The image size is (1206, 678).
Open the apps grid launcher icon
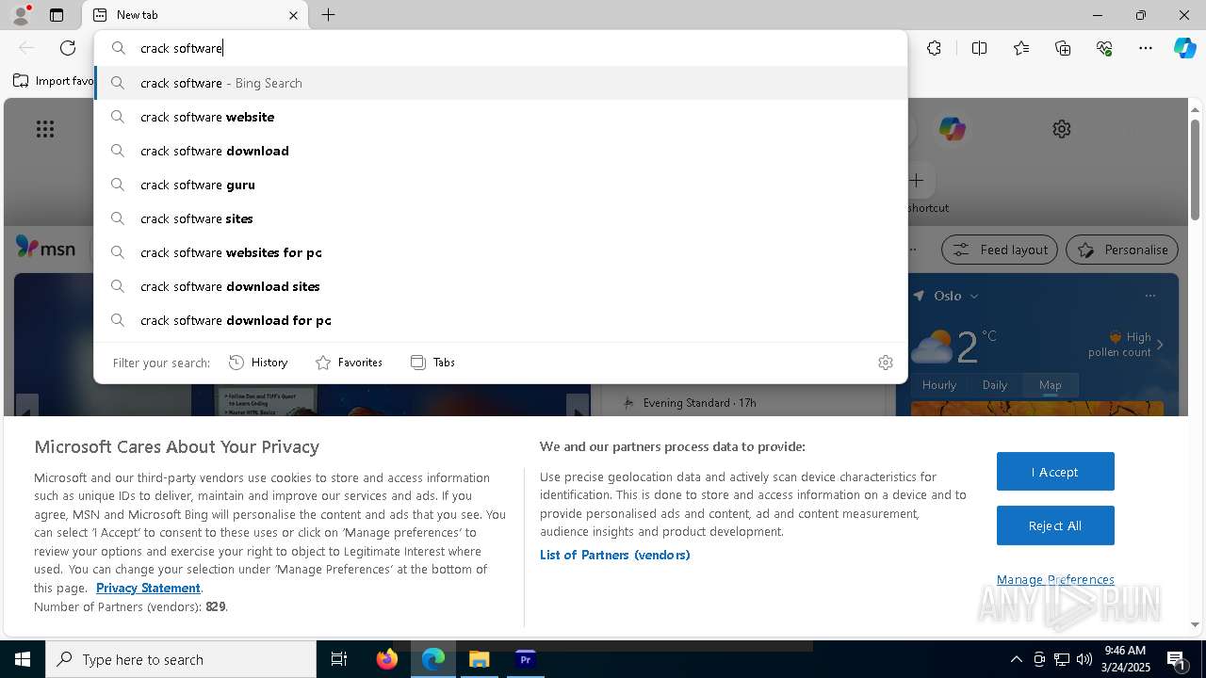(45, 129)
